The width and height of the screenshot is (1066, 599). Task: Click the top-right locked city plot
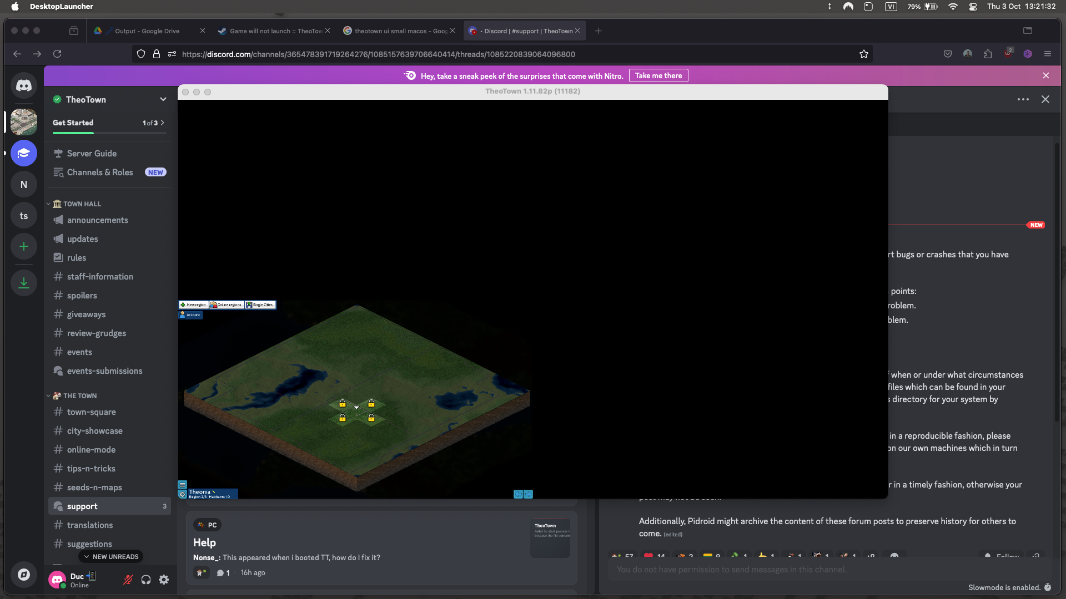[371, 403]
